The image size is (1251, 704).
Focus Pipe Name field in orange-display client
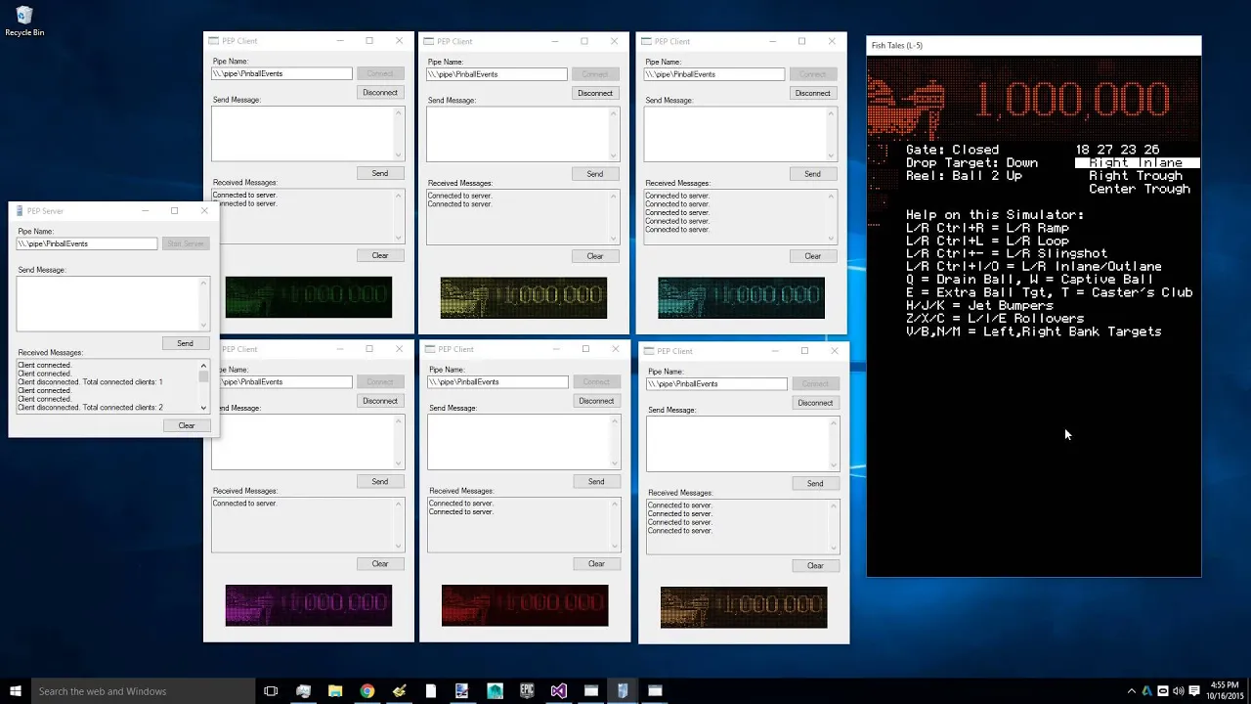716,383
